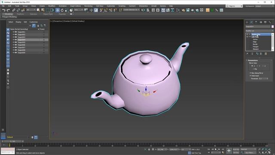Image resolution: width=275 pixels, height=155 pixels.
Task: Click the Mirror tool icon
Action: coord(143,10)
